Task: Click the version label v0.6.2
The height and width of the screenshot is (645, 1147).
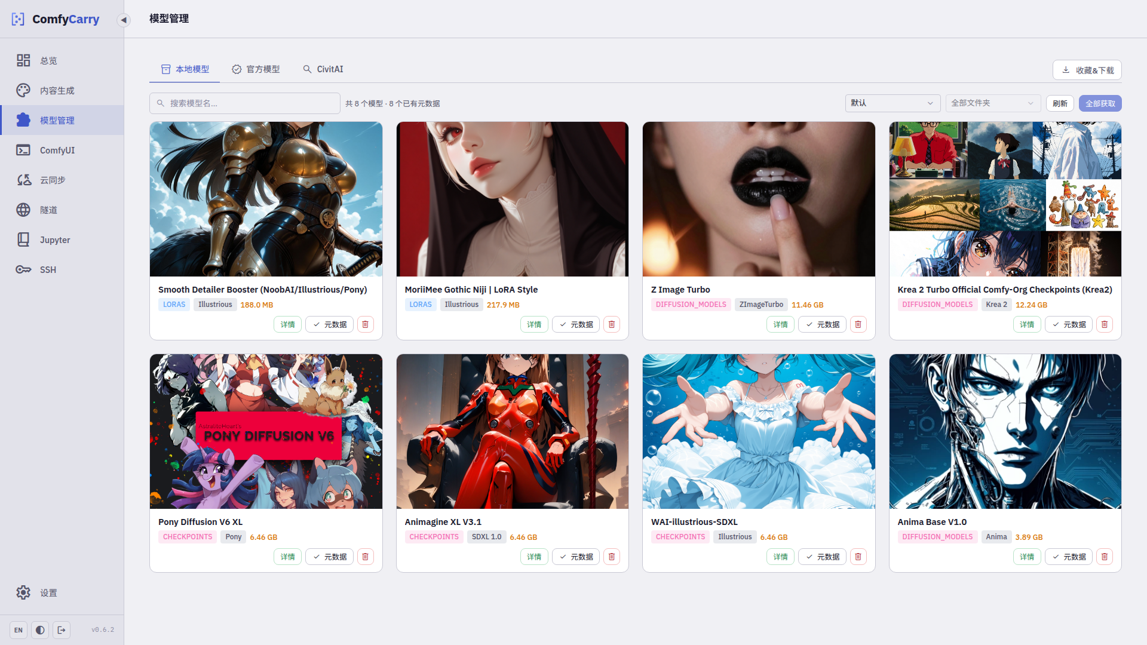Action: click(103, 630)
